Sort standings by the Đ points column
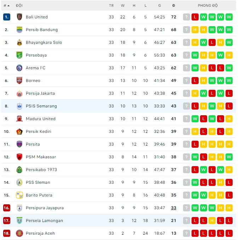The width and height of the screenshot is (239, 240). pos(173,6)
